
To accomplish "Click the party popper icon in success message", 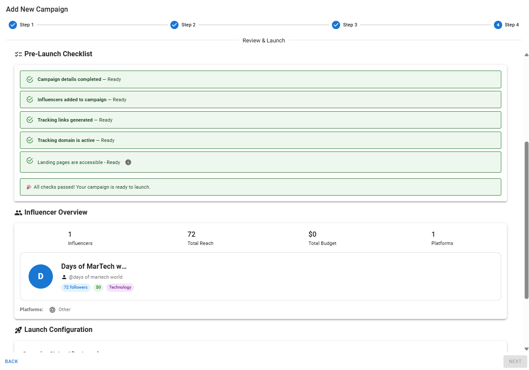I will pyautogui.click(x=29, y=187).
